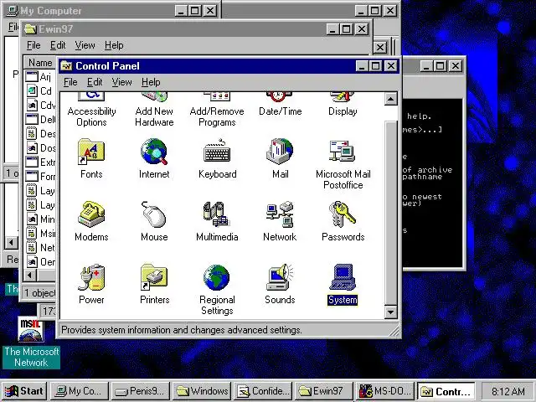
Task: Open the Passwords keys icon
Action: 343,214
